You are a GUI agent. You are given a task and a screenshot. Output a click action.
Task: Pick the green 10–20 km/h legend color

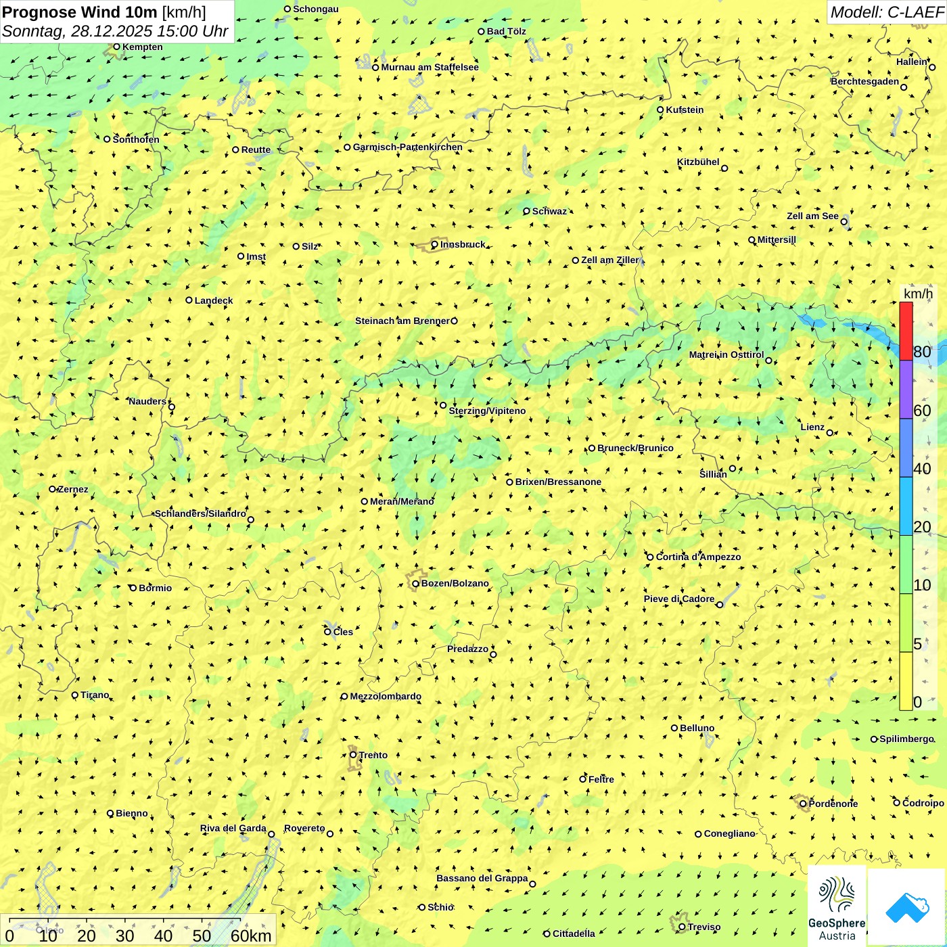coord(906,565)
